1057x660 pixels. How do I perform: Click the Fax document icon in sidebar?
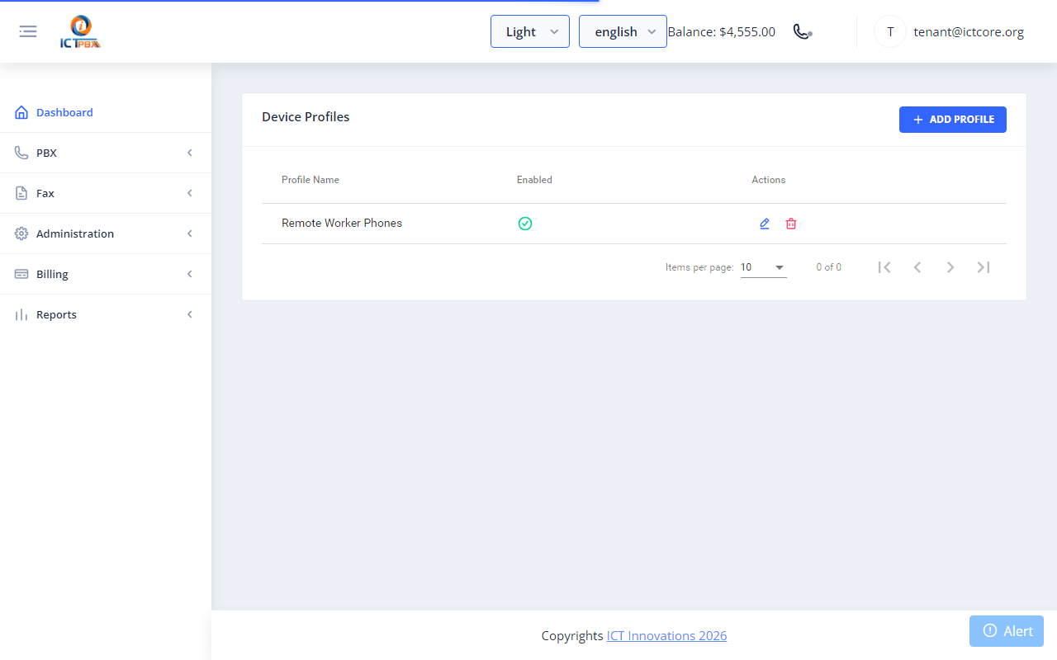(21, 193)
